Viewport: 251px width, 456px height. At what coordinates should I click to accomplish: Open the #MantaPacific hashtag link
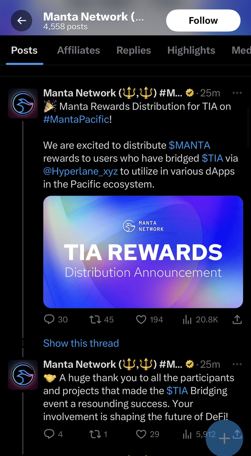point(76,119)
